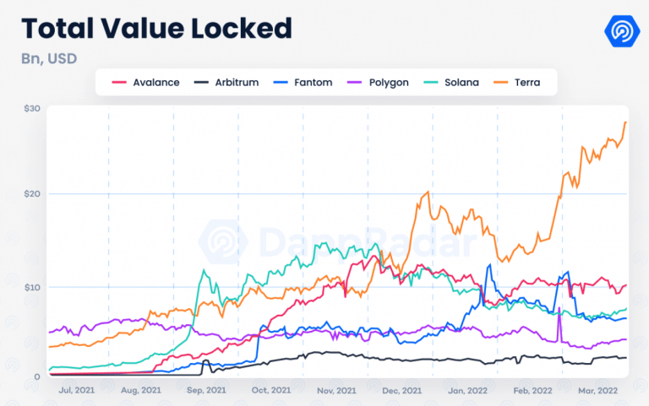Click the DappRadar hexagon logo icon
Screen dimensions: 649x406
pyautogui.click(x=622, y=31)
